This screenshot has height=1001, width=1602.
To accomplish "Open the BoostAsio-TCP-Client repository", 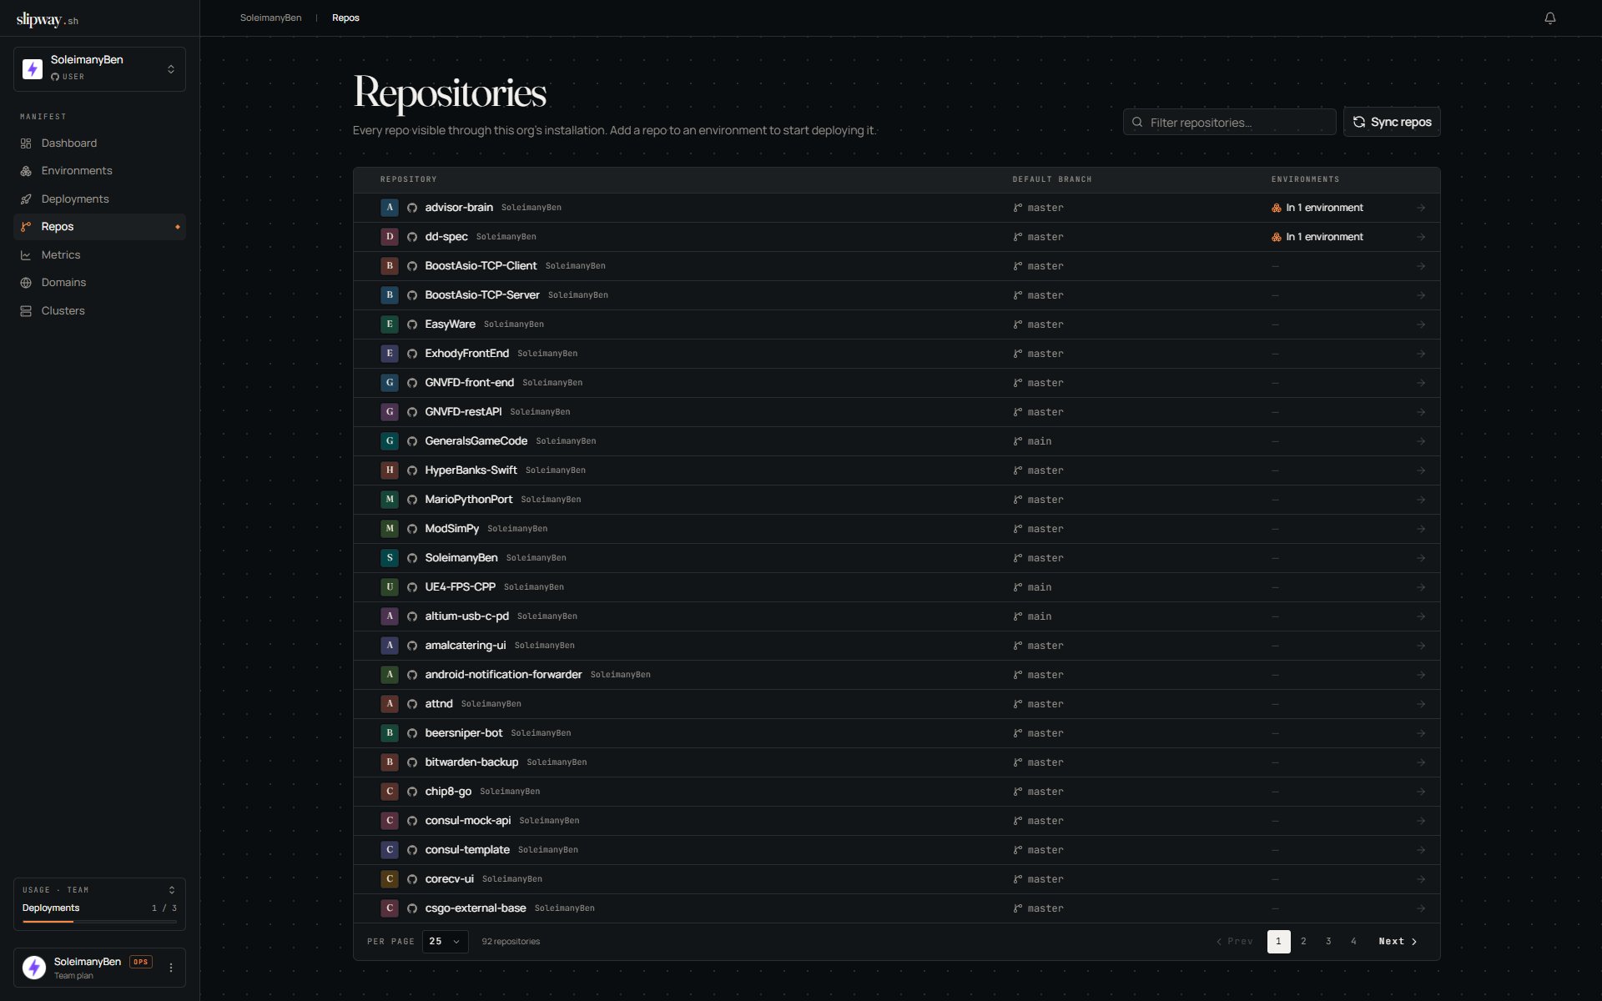I will tap(481, 266).
